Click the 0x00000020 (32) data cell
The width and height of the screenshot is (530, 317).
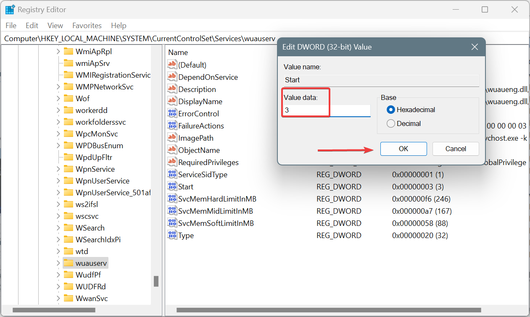pyautogui.click(x=420, y=235)
